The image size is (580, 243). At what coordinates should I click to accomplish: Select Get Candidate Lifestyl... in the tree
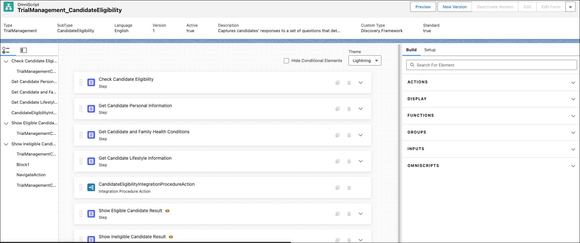pos(34,102)
